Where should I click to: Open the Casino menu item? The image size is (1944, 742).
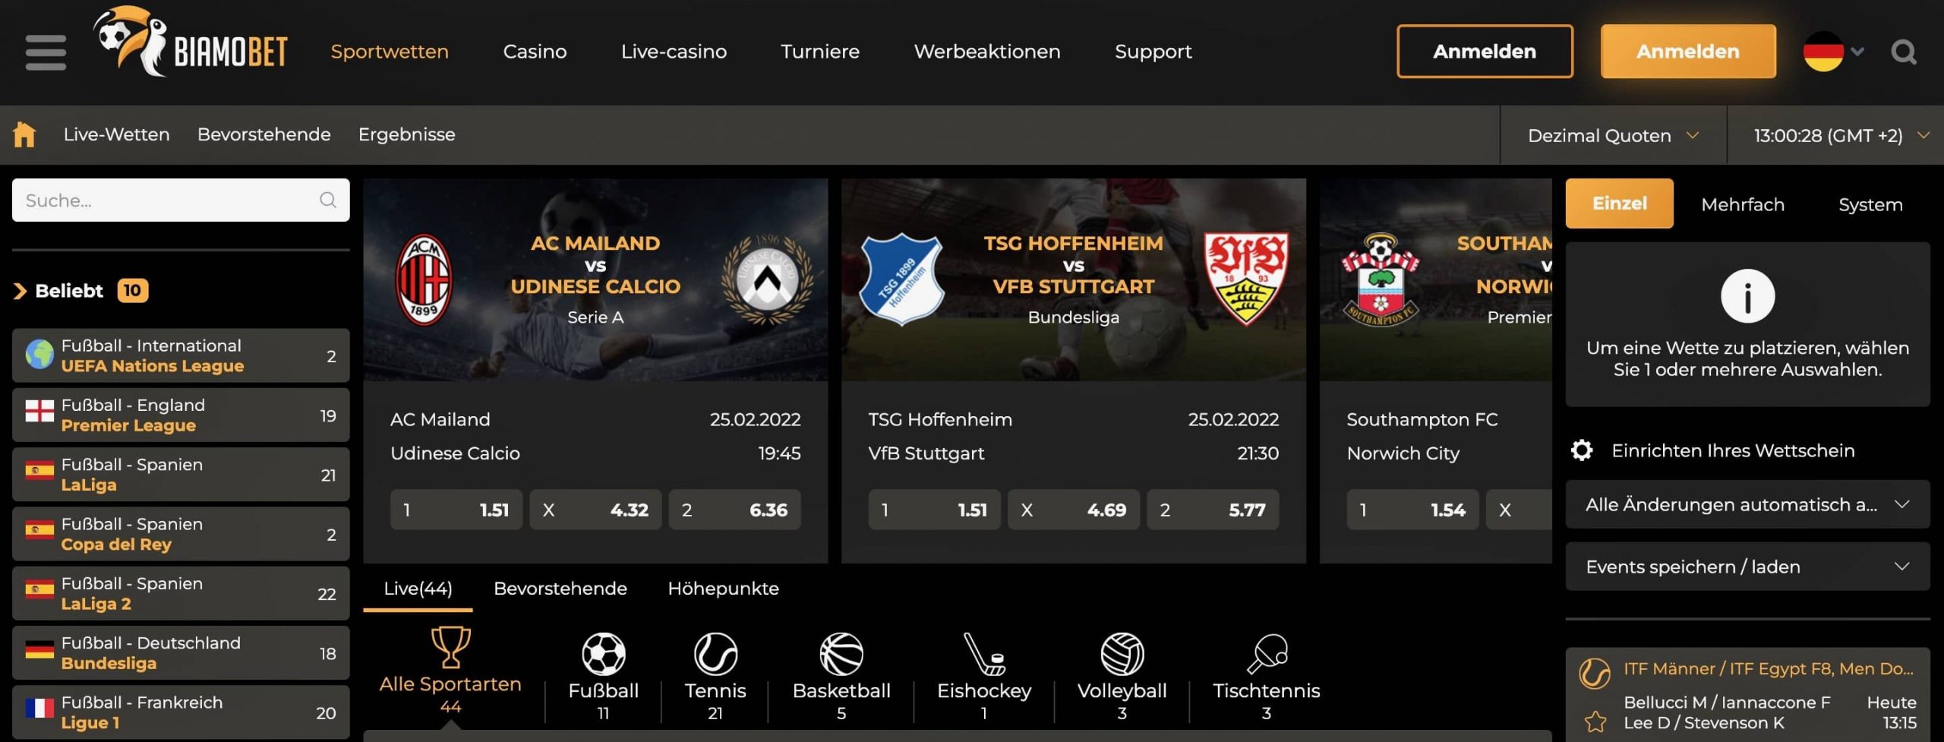(535, 52)
